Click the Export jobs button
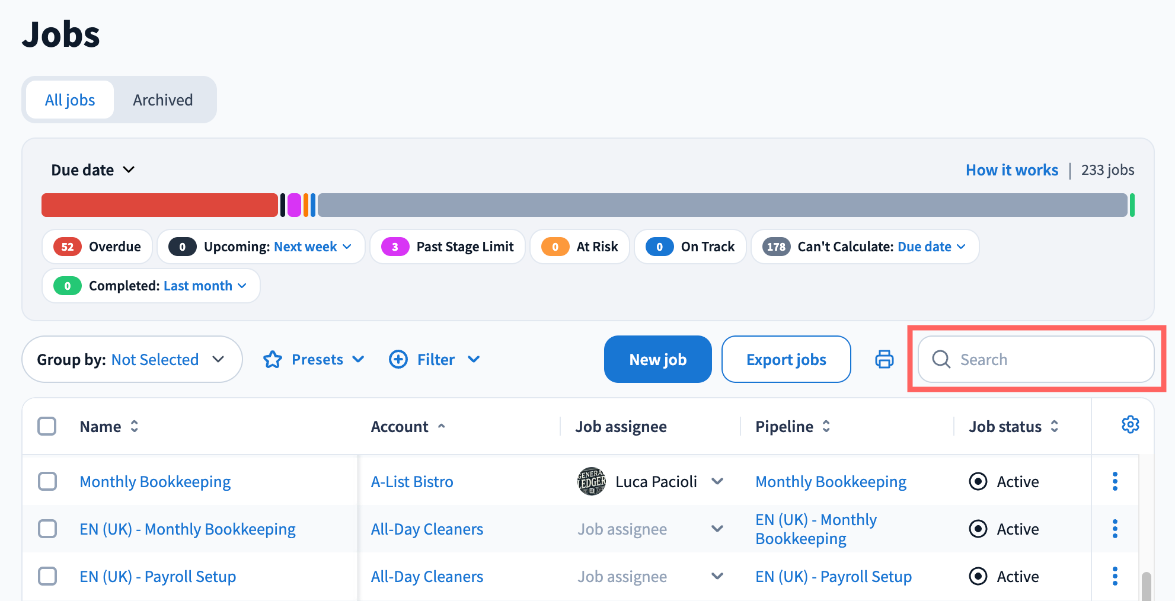The height and width of the screenshot is (601, 1175). pos(786,359)
